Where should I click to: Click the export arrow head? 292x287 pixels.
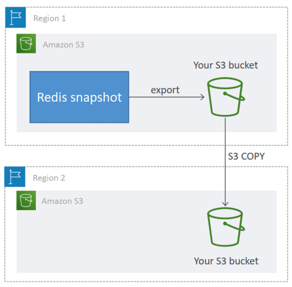(203, 97)
